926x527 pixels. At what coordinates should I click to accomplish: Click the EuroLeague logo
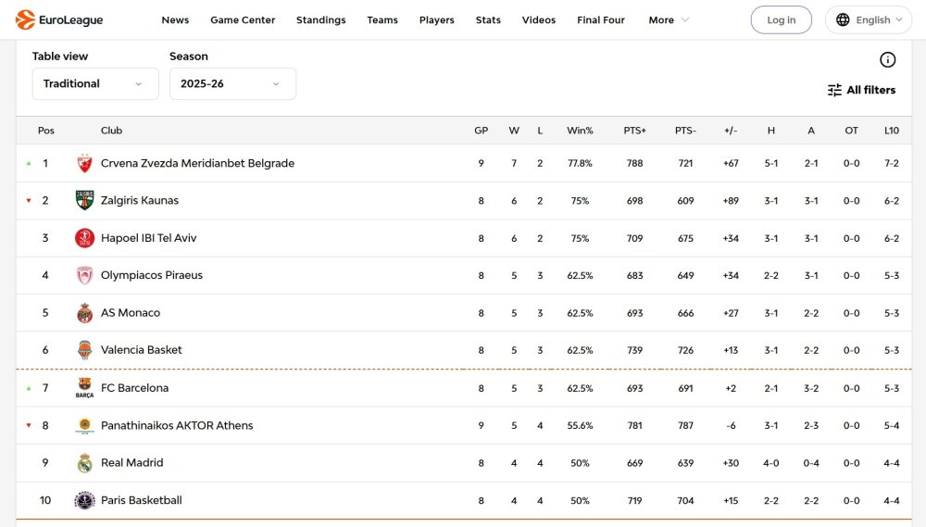tap(59, 19)
